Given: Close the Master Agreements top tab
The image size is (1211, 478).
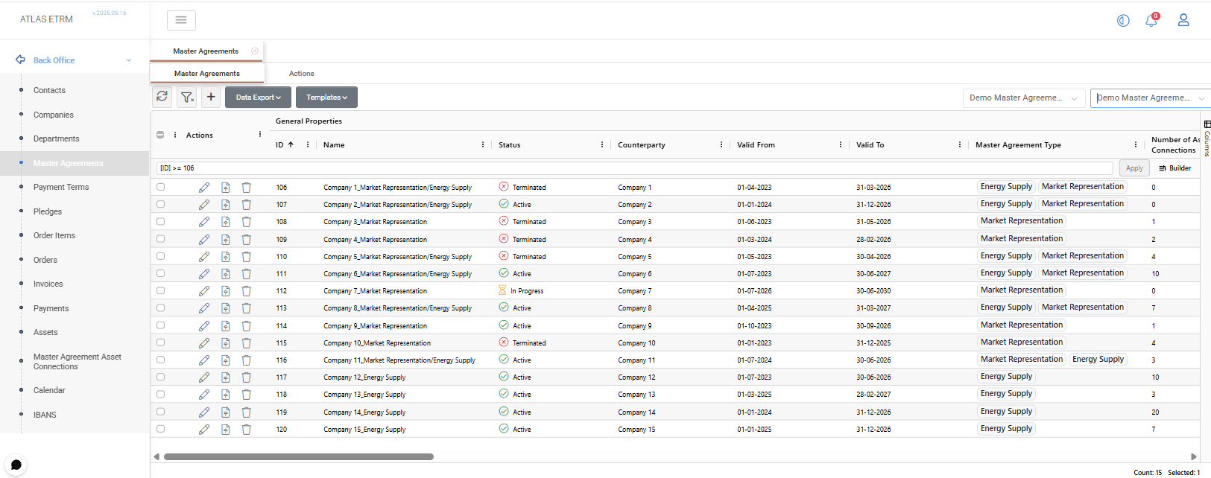Looking at the screenshot, I should tap(255, 51).
